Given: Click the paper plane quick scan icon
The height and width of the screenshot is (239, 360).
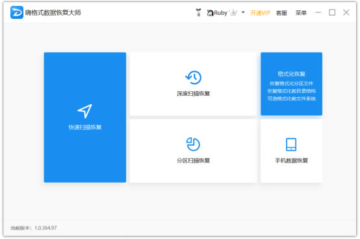Looking at the screenshot, I should pos(85,111).
